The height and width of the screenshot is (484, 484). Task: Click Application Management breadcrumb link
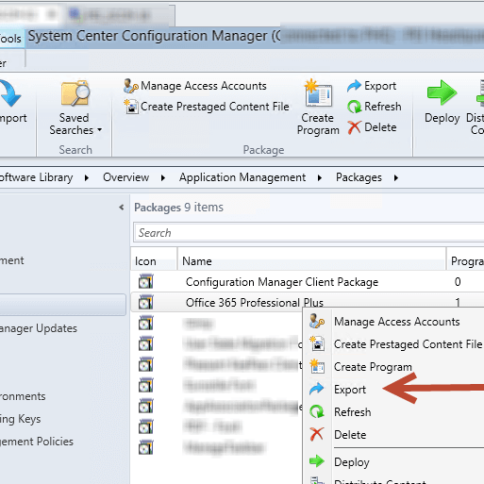tap(242, 177)
